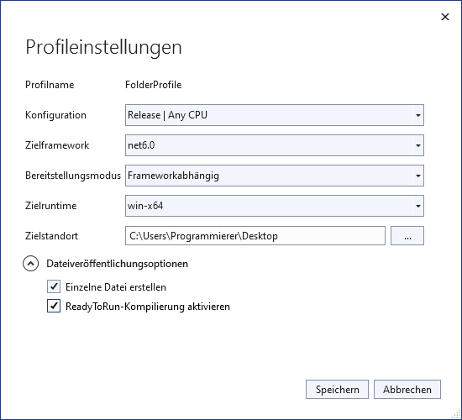Uncheck the 'Einzelne Datei erstellen' checkbox
Image resolution: width=462 pixels, height=420 pixels.
click(x=54, y=286)
